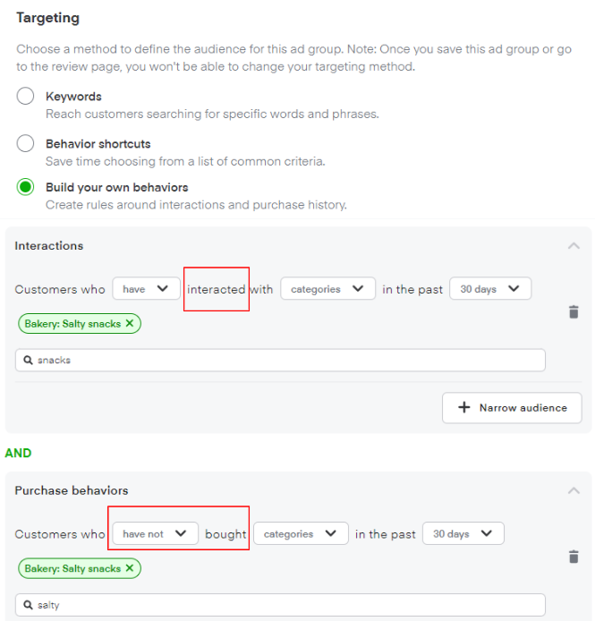This screenshot has height=621, width=595.
Task: Delete the Interactions rule with trash icon
Action: click(574, 312)
